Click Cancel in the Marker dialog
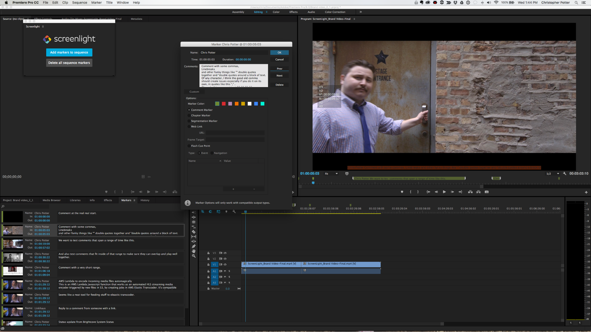The width and height of the screenshot is (591, 332). click(x=279, y=59)
